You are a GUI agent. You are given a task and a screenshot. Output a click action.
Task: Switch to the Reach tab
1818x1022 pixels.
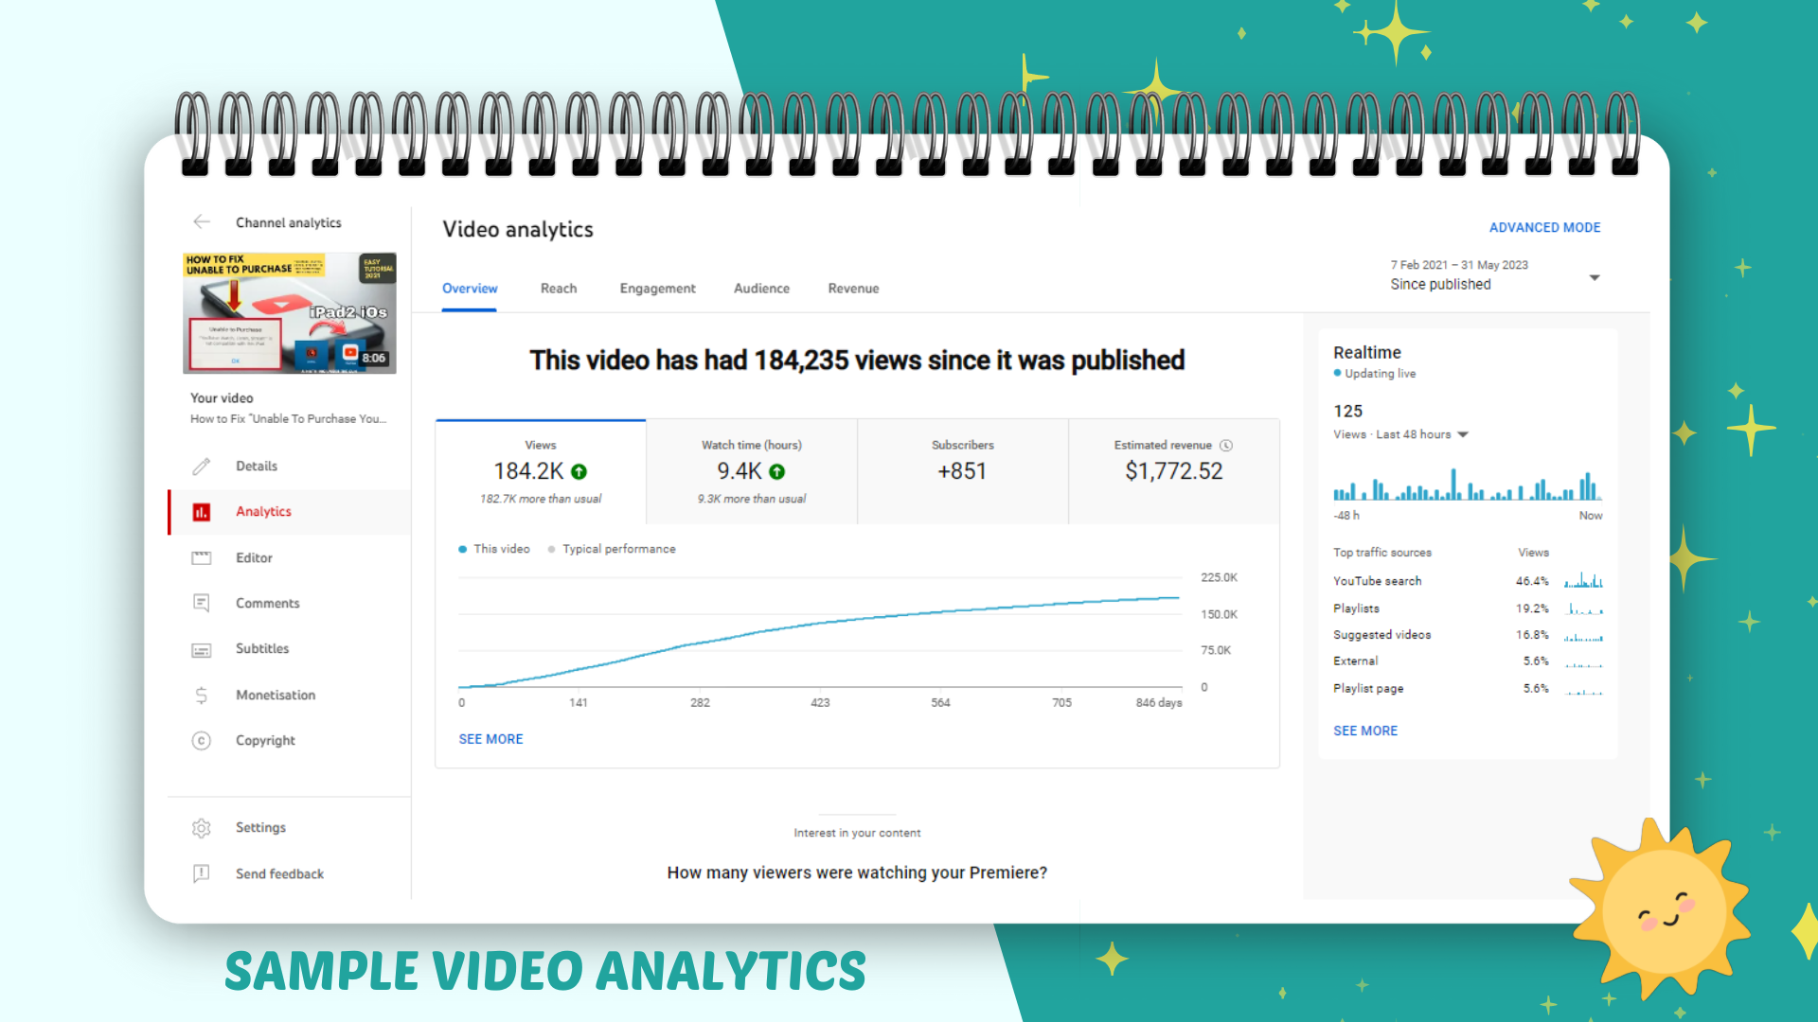pos(559,289)
